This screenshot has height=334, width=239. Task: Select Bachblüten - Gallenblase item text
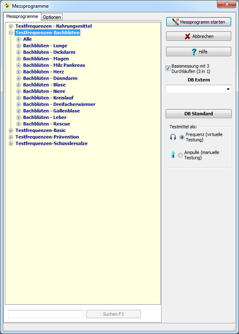[x=51, y=111]
